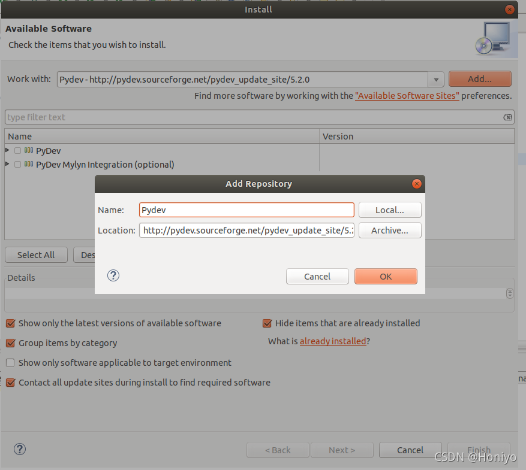Close the Add Repository dialog
The height and width of the screenshot is (470, 526).
[x=417, y=184]
